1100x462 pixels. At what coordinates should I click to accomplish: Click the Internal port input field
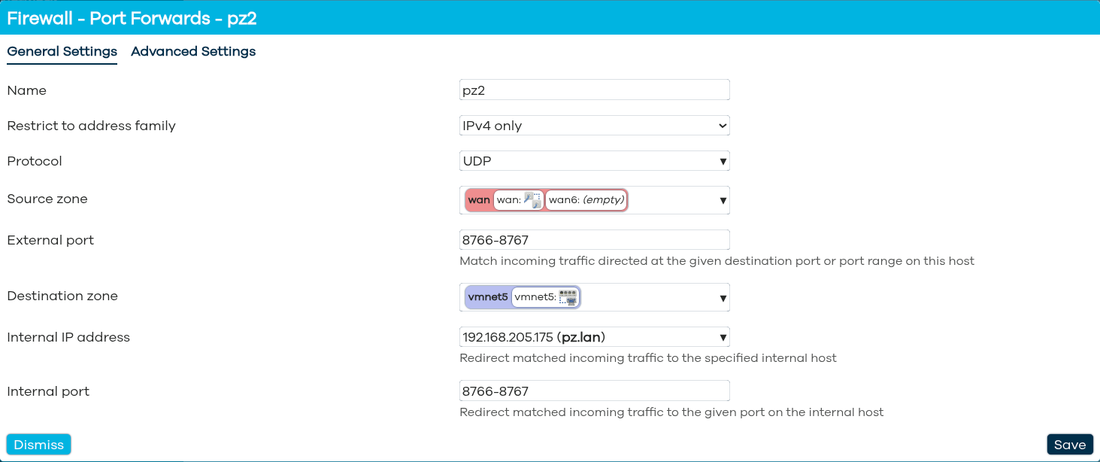(594, 391)
